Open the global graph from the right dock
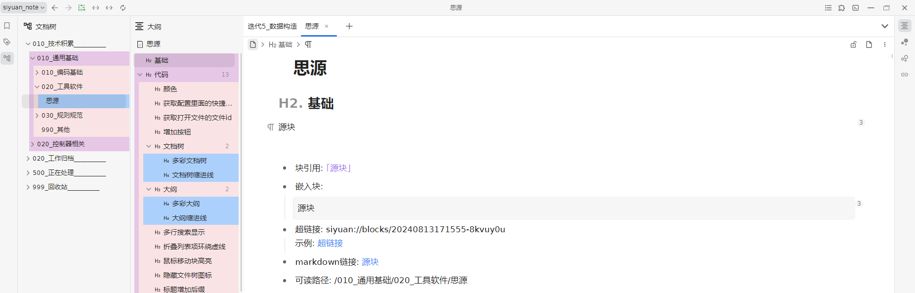This screenshot has height=293, width=915. (x=905, y=58)
